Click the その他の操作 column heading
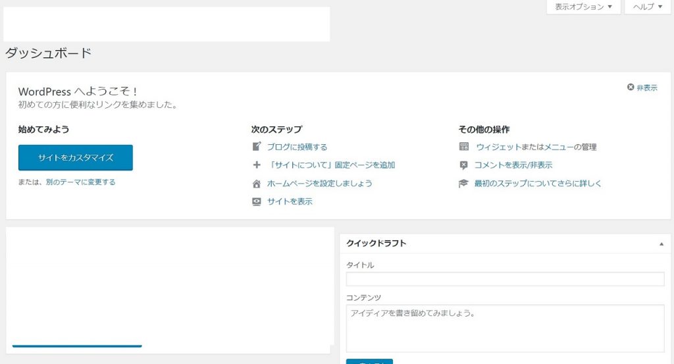 pos(484,130)
